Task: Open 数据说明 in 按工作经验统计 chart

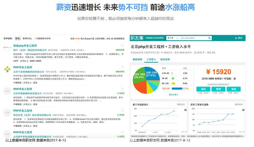Action: [x=181, y=105]
